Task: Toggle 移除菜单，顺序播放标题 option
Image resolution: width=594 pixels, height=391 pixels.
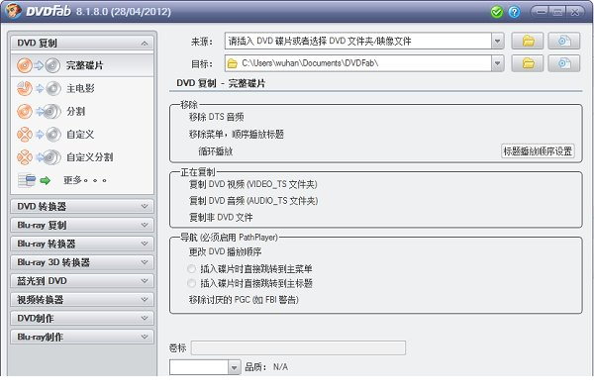Action: (237, 134)
